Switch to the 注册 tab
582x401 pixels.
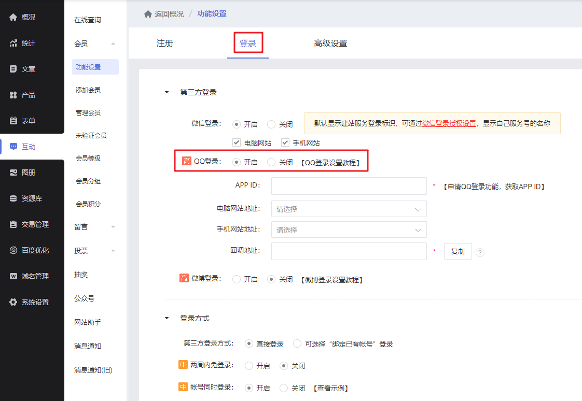click(x=165, y=44)
